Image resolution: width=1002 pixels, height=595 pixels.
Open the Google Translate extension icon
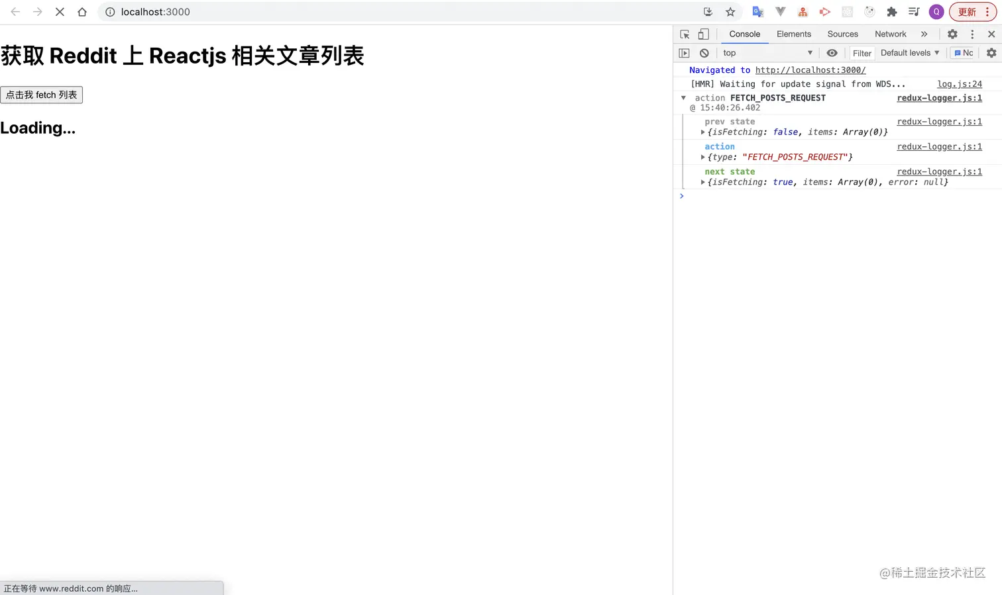coord(758,12)
